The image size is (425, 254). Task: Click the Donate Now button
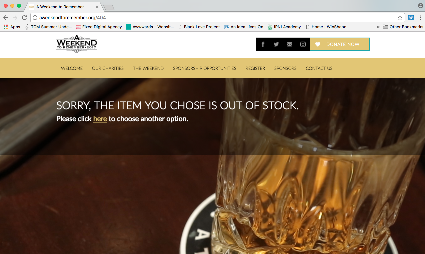click(x=340, y=44)
